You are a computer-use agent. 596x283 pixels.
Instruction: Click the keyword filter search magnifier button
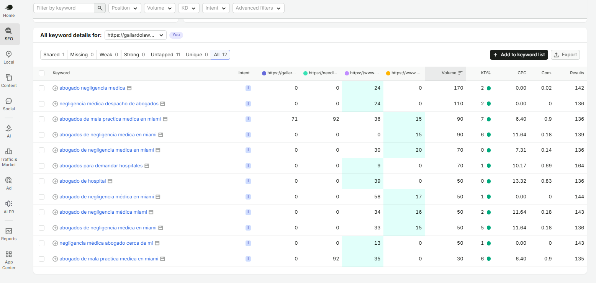(100, 8)
